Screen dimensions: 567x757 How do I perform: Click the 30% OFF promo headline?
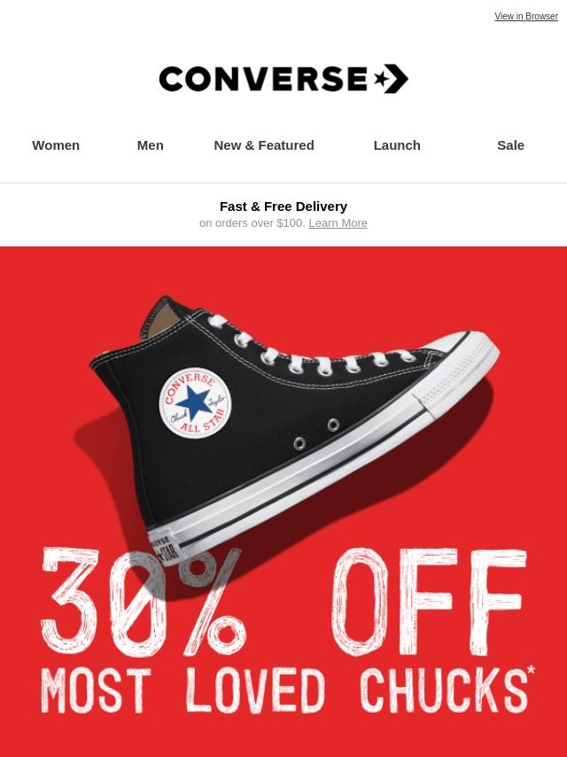(283, 602)
